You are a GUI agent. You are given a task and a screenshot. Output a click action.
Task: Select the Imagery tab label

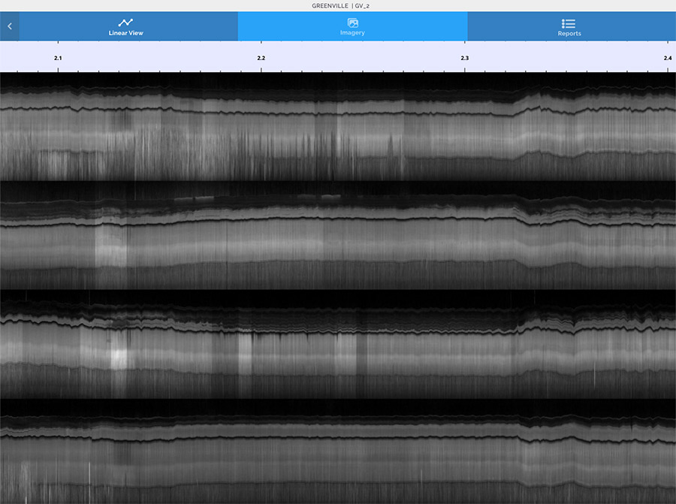(352, 33)
